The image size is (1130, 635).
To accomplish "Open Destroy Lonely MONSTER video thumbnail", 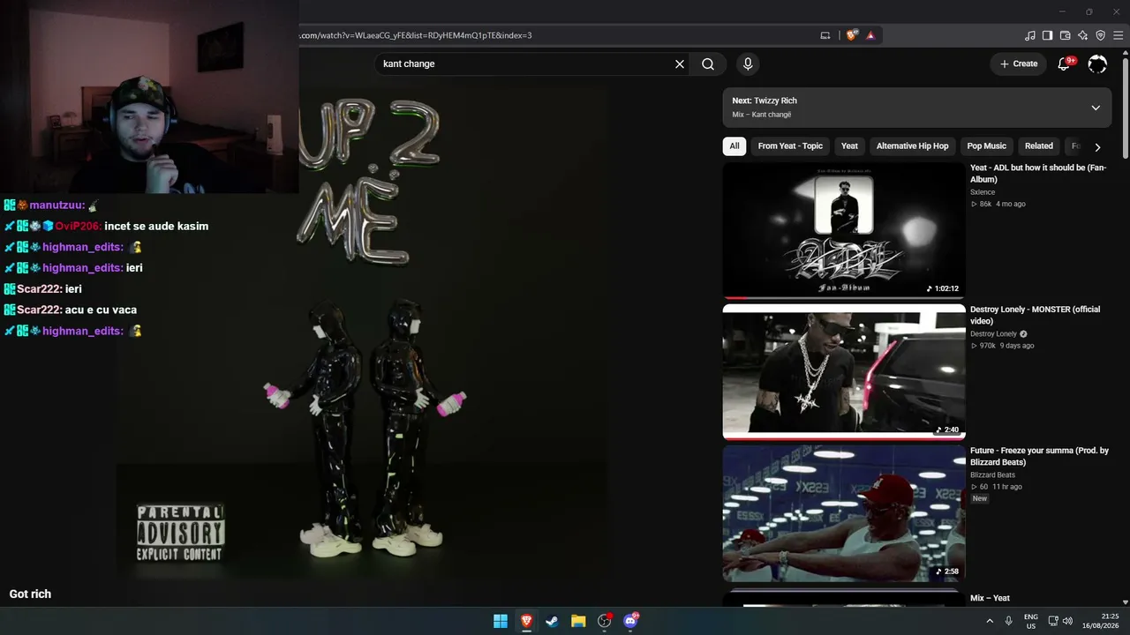I will 844,372.
